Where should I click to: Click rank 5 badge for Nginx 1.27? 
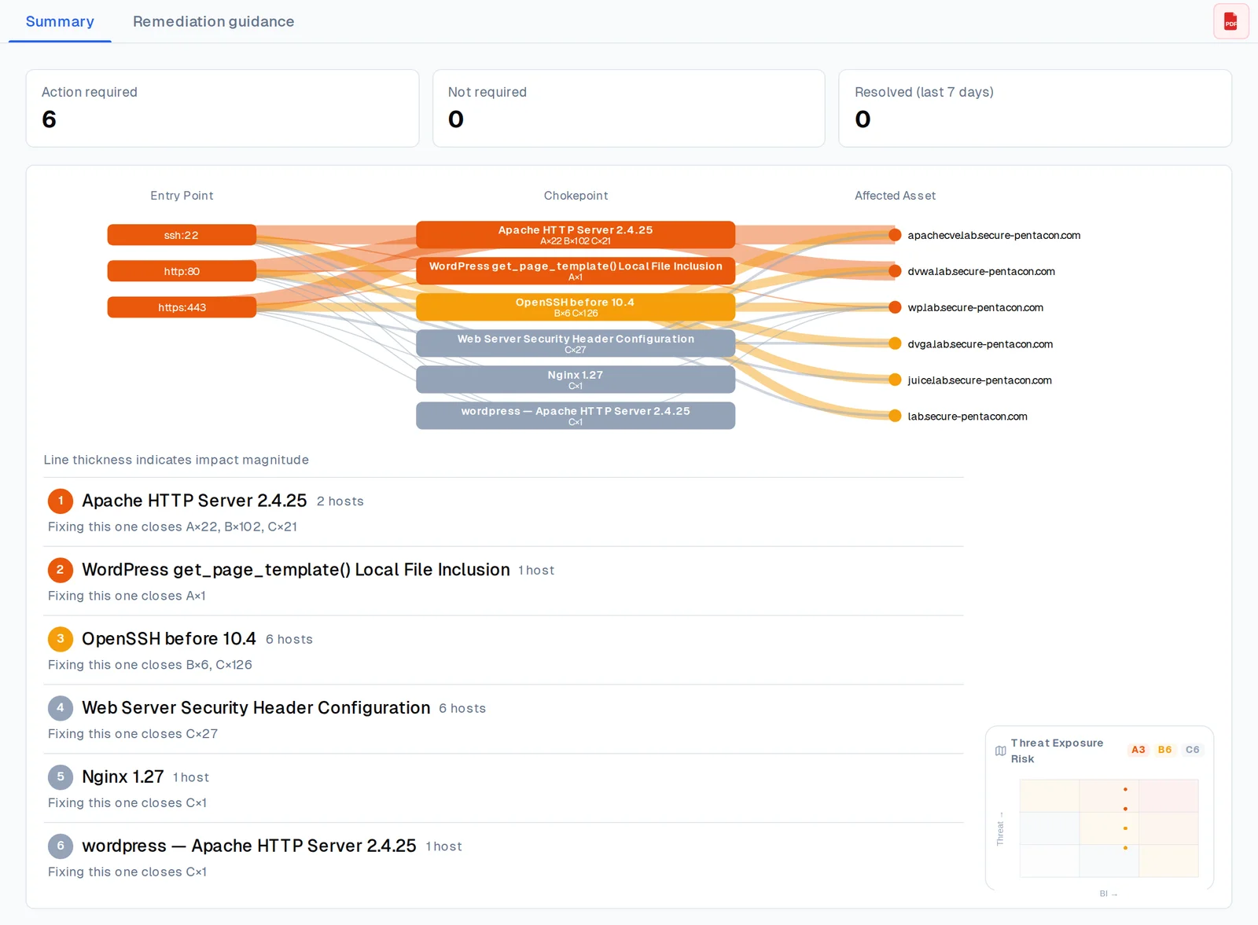[x=61, y=777]
